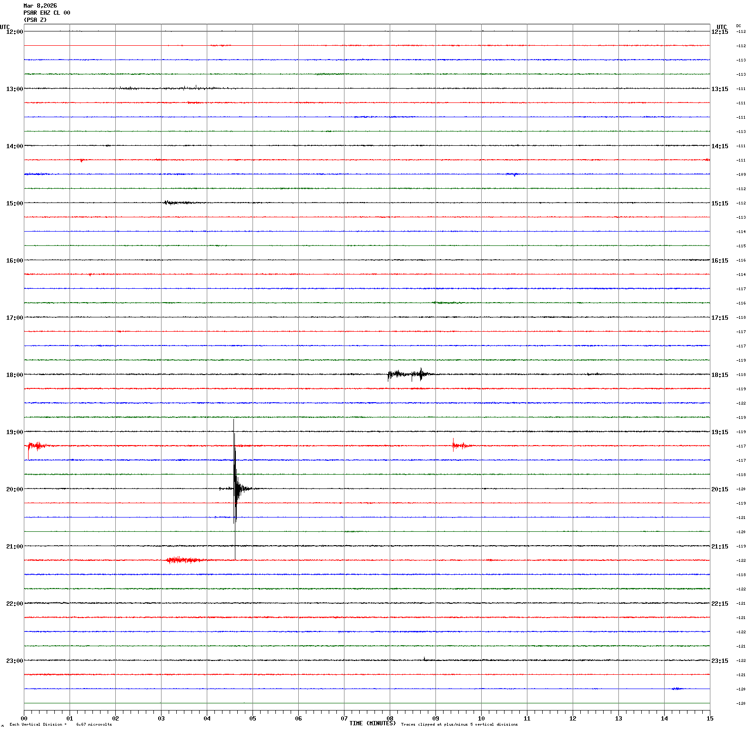Select the Traces clipped footnote text
The image size is (748, 731).
coord(459,724)
